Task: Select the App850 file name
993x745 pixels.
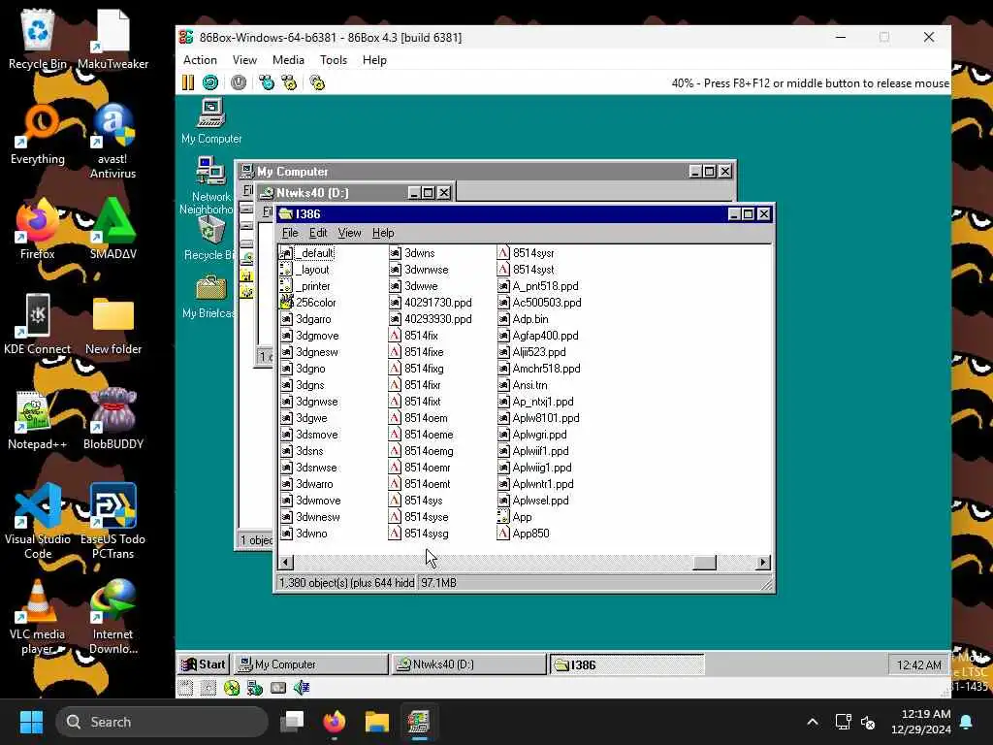Action: point(530,533)
